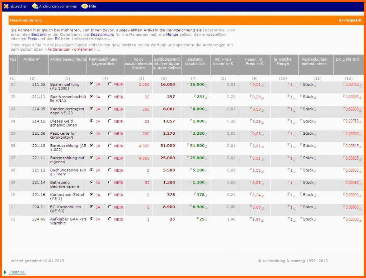This screenshot has height=278, width=366.
Task: Click the Hilfe question mark icon
Action: 84,6
